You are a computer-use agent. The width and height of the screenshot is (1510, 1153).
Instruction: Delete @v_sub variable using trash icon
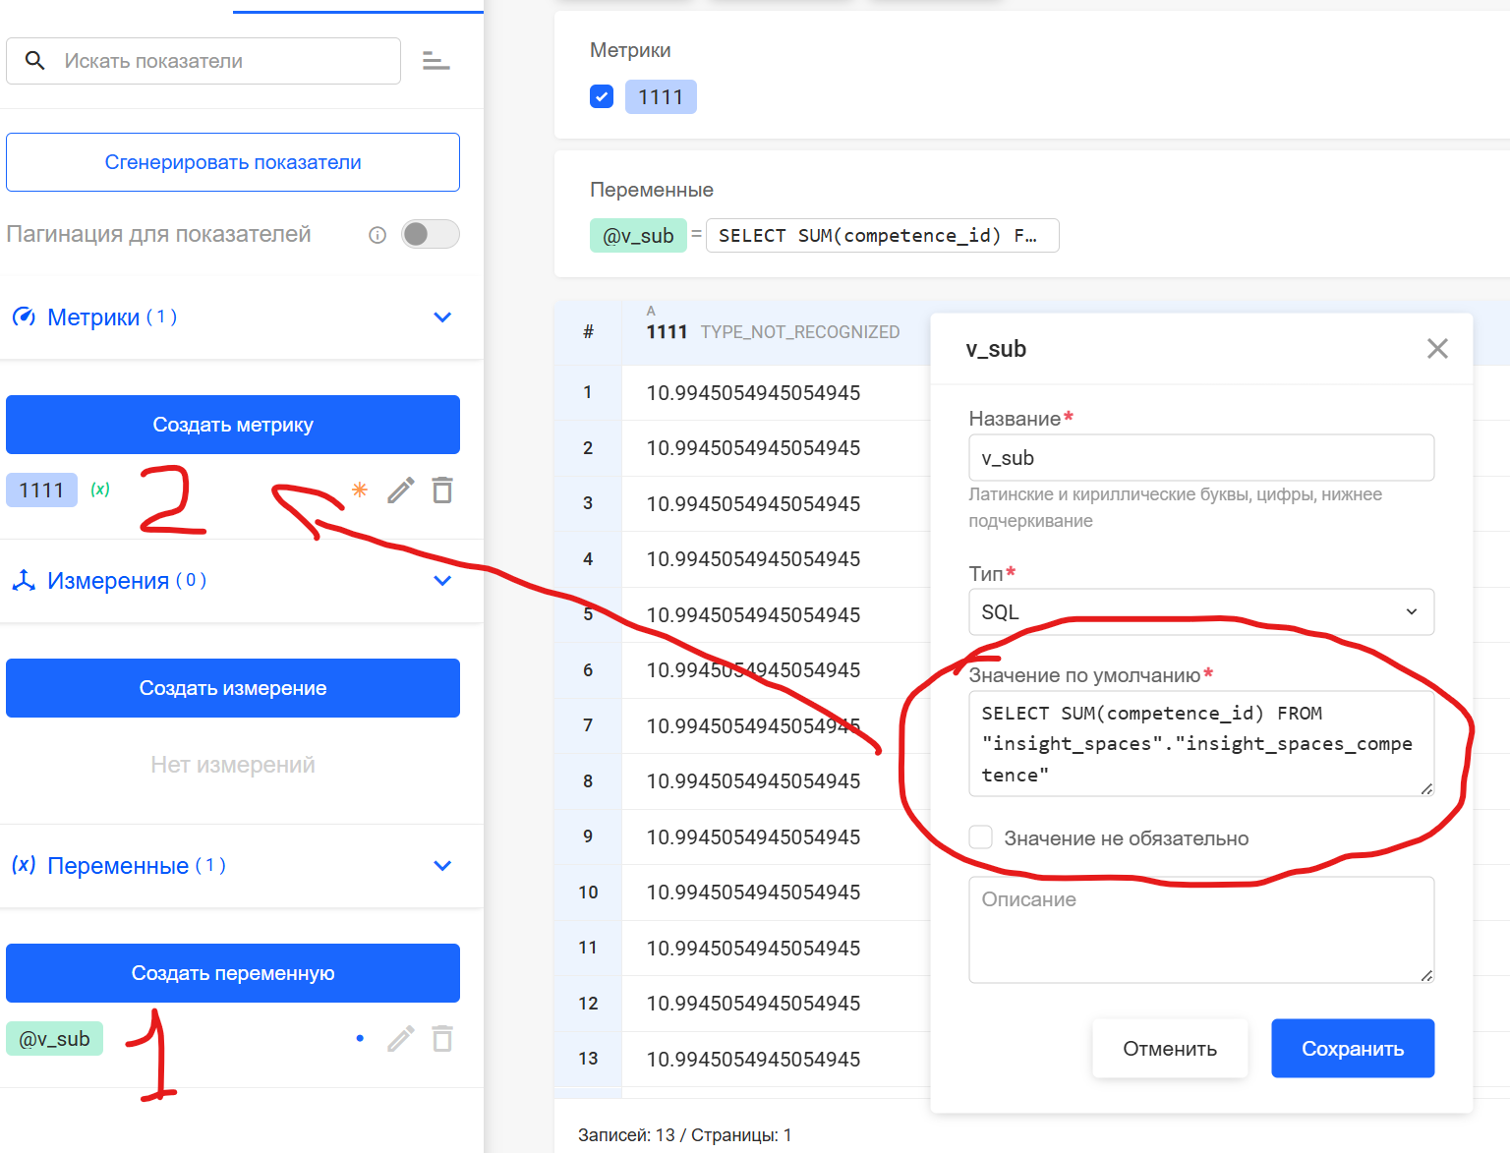(x=442, y=1038)
